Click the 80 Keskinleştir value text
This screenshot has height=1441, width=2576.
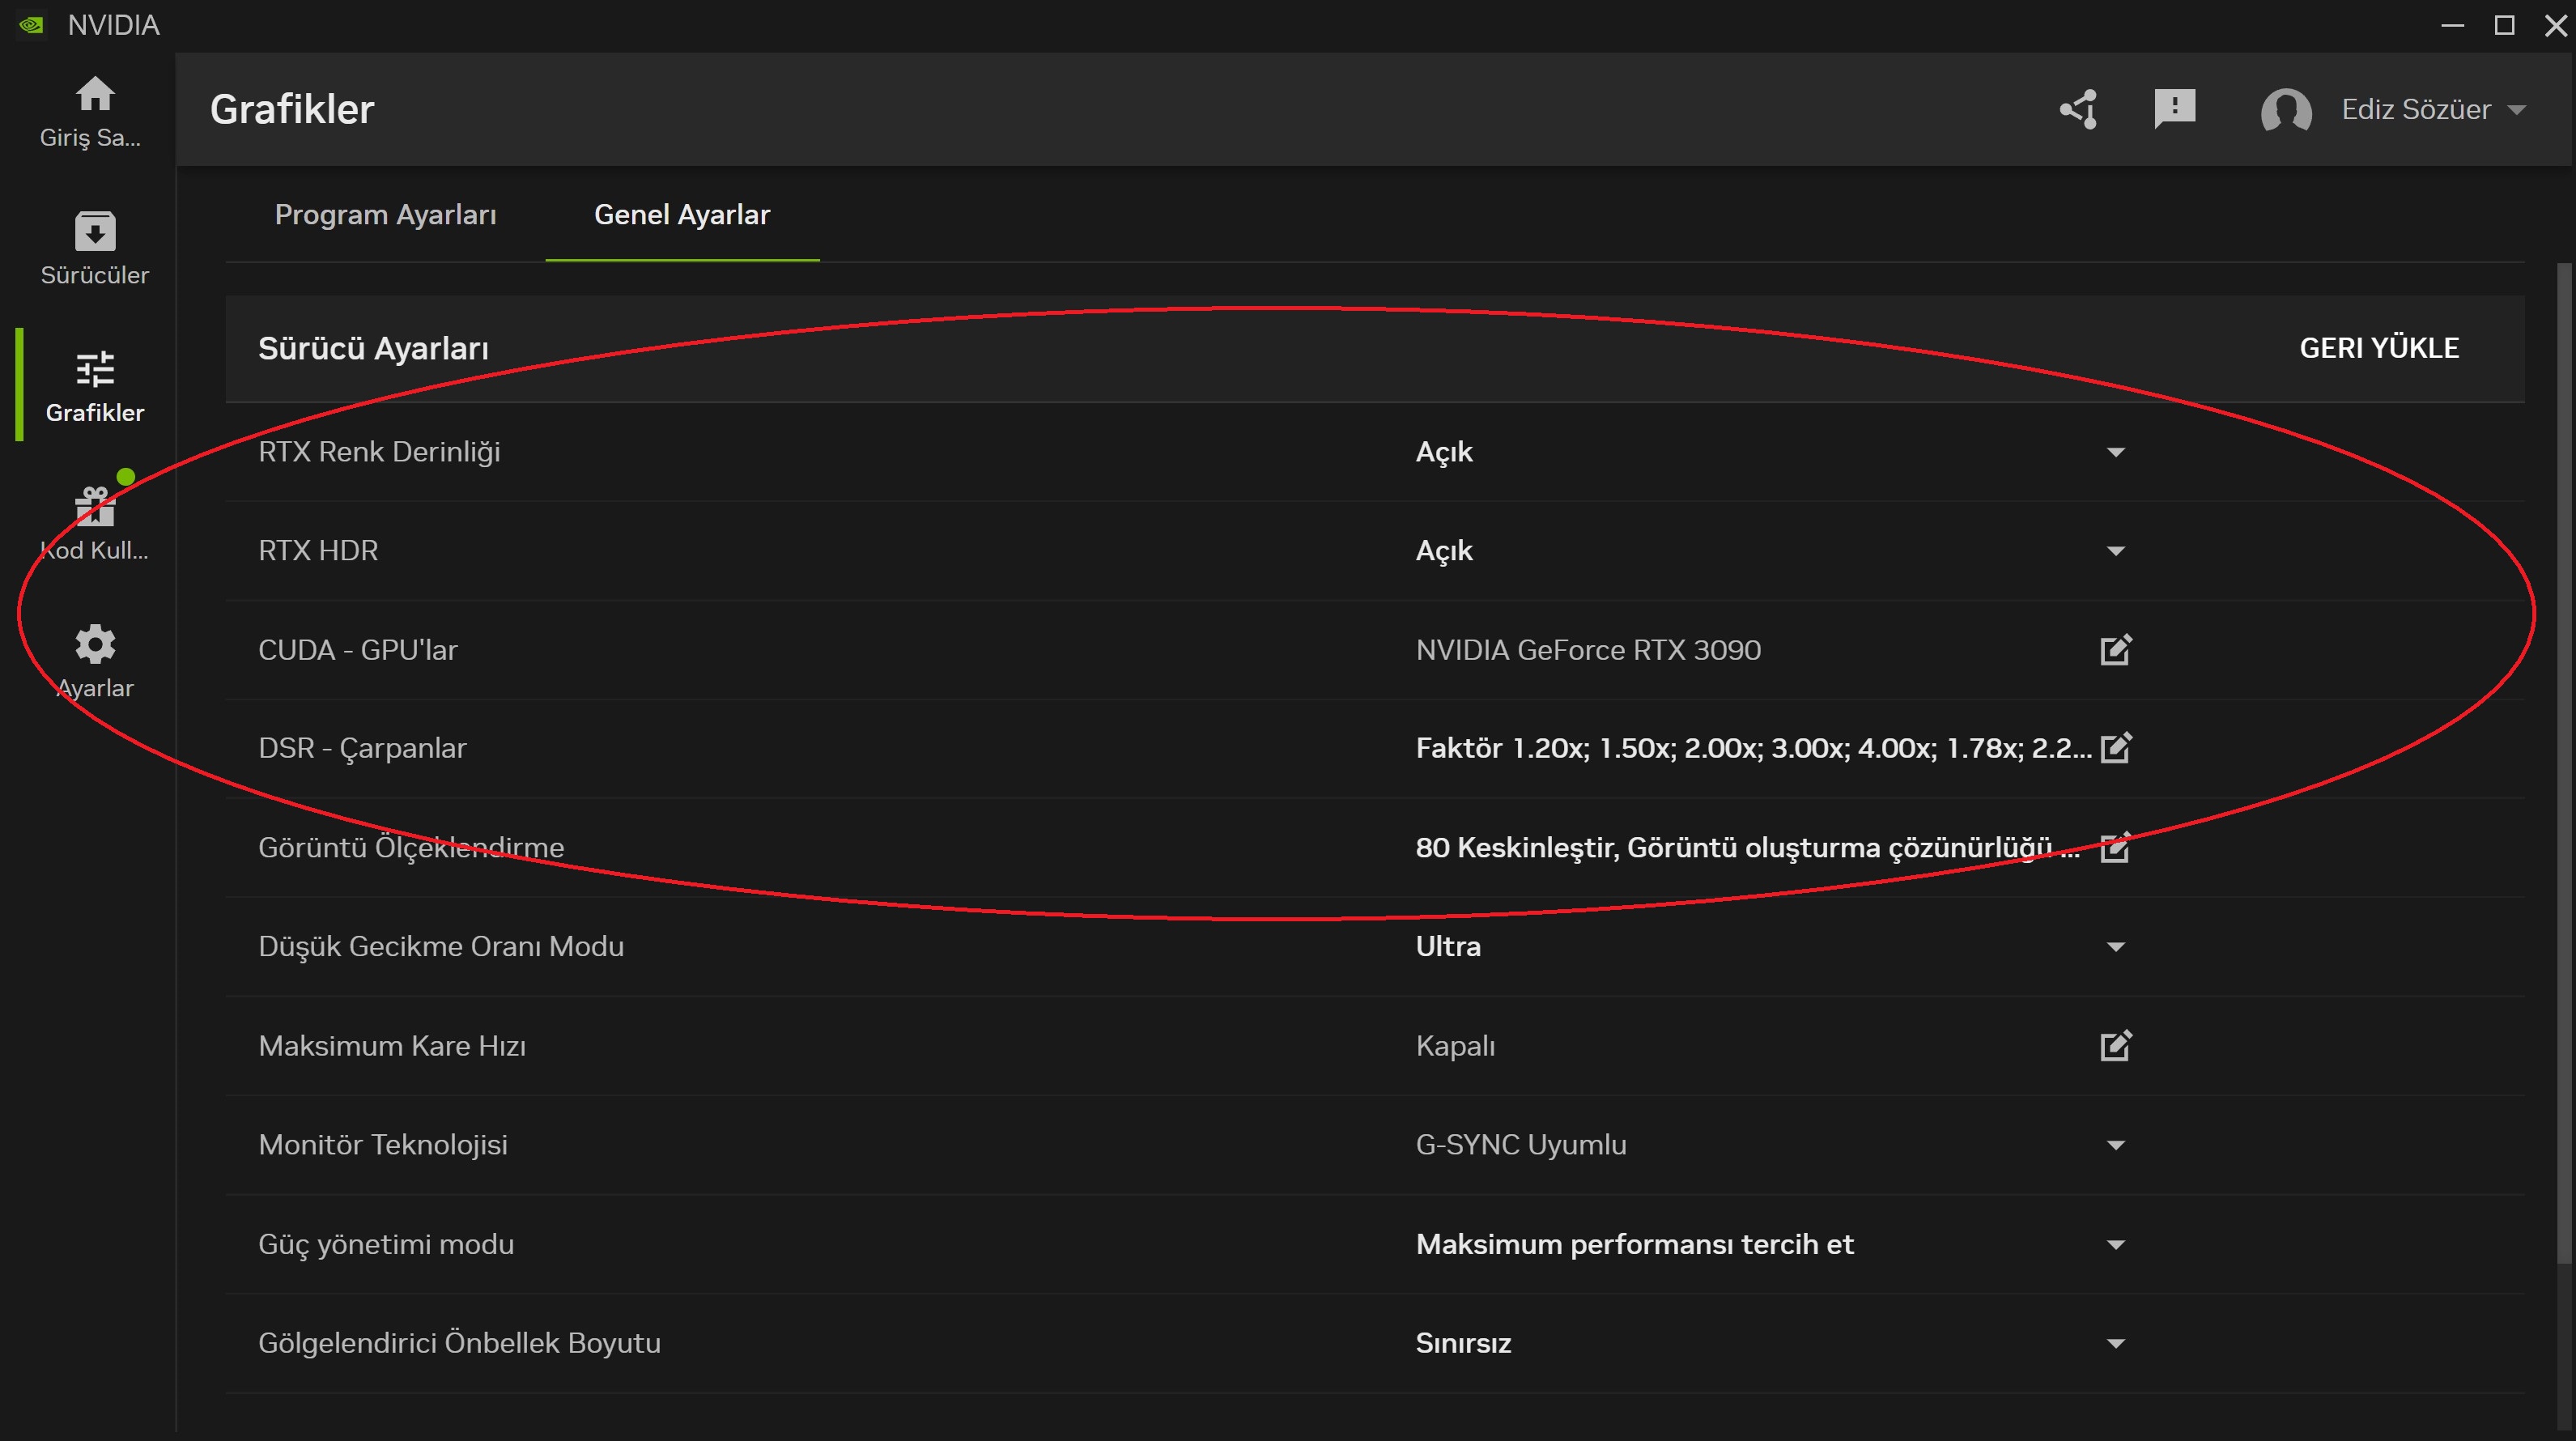point(1747,848)
